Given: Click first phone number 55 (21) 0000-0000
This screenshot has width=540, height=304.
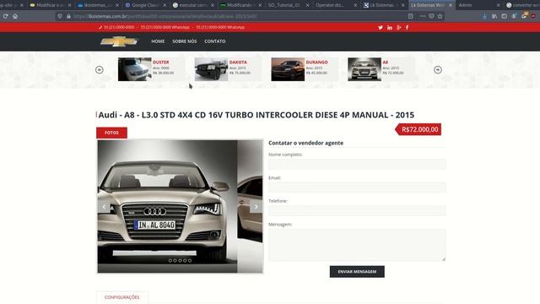Looking at the screenshot, I should (119, 27).
